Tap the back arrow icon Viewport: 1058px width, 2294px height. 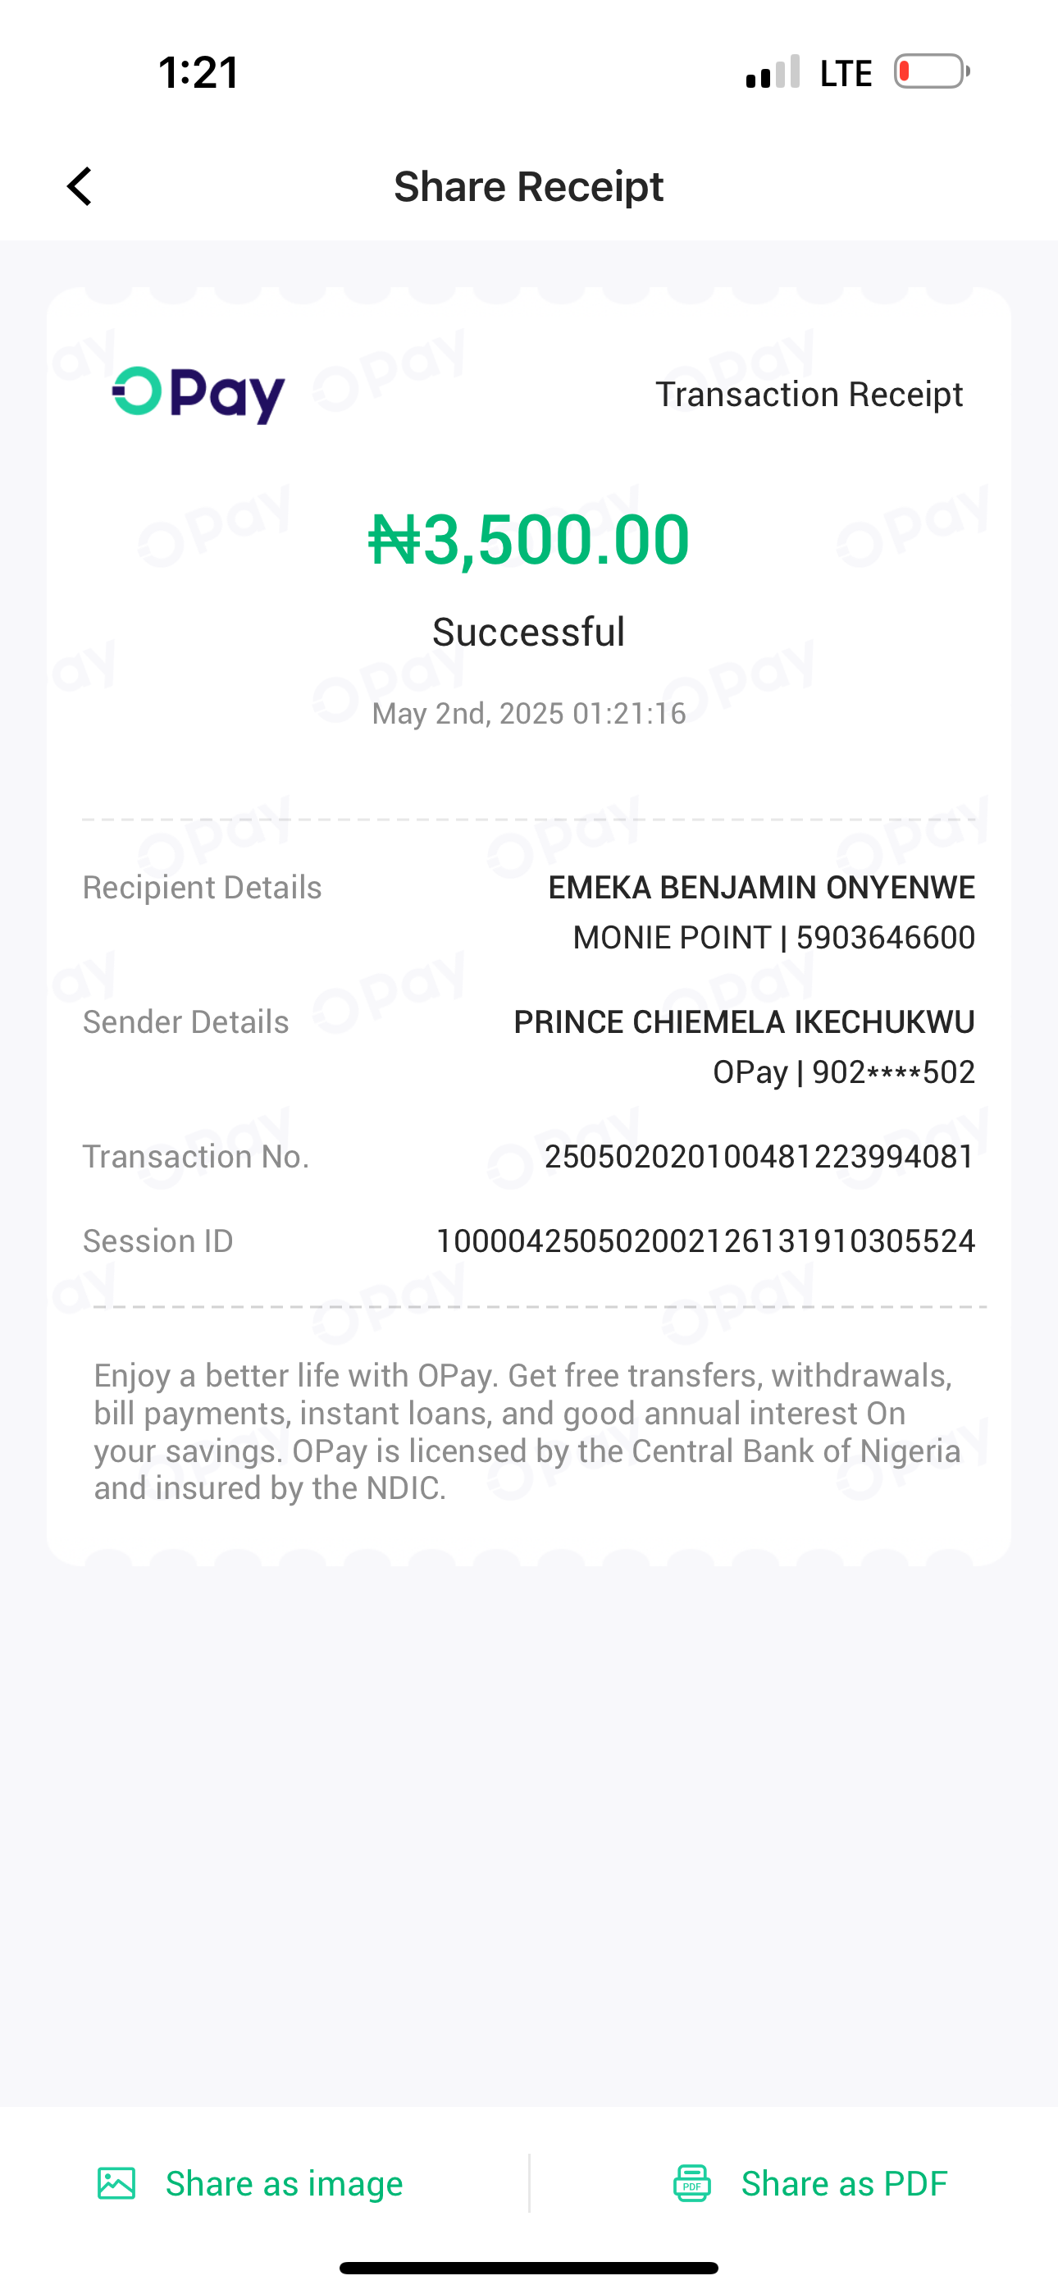pos(80,187)
